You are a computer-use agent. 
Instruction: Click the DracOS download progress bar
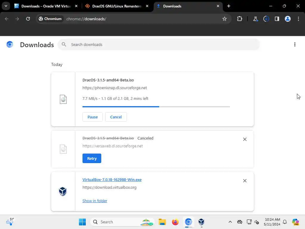coord(156,107)
